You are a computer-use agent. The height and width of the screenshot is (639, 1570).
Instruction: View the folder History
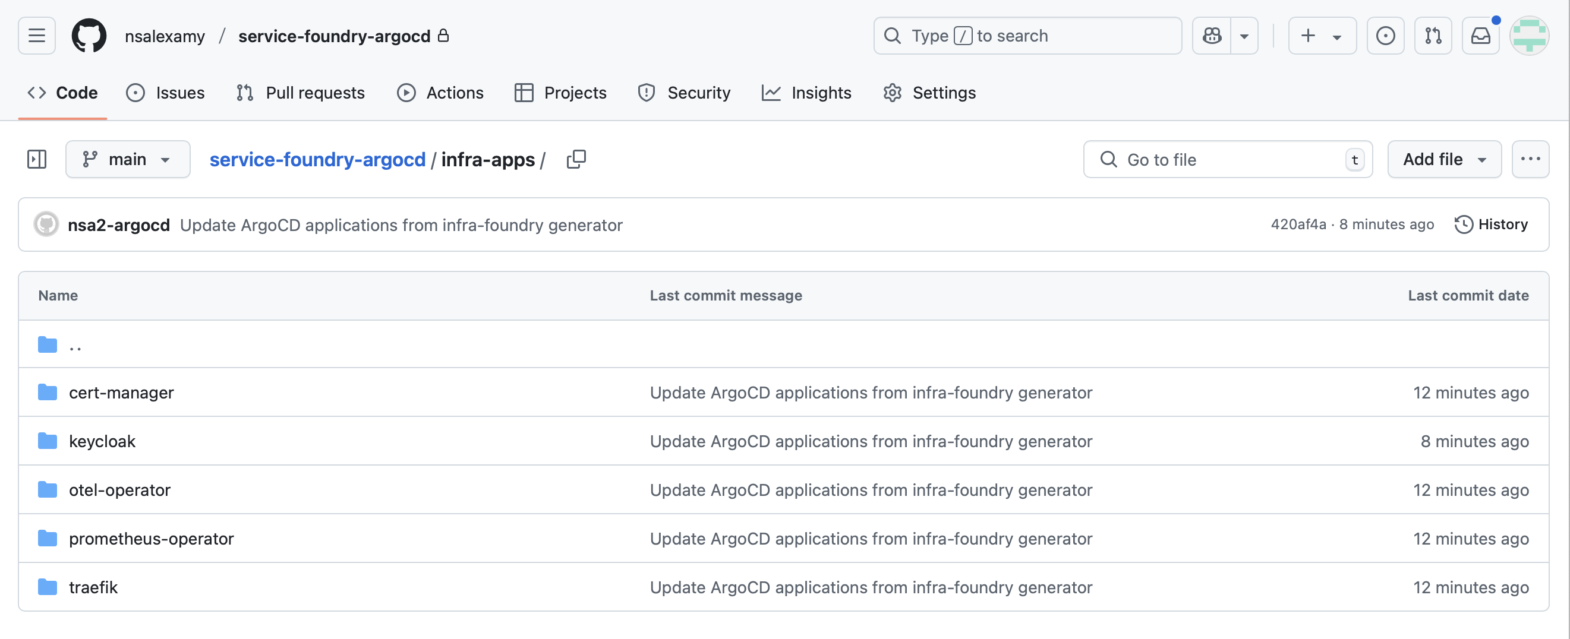1491,224
